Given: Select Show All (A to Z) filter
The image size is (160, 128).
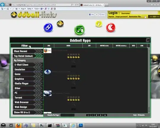Looking at the screenshot, I should tap(28, 112).
